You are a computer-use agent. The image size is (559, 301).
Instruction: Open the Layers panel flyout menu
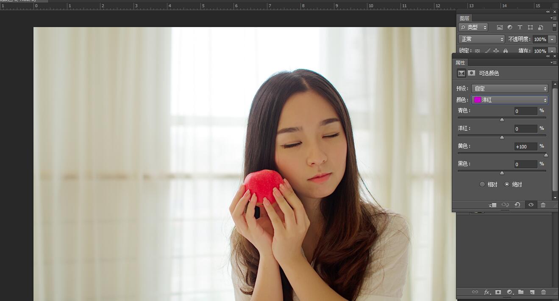coord(553,18)
